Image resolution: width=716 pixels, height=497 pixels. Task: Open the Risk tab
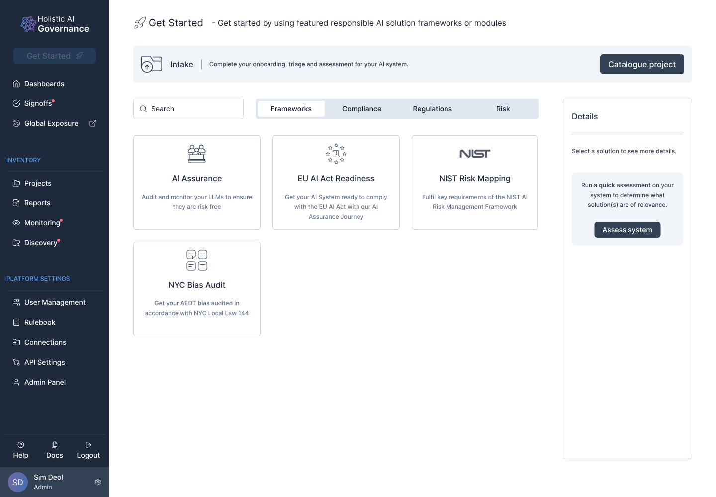pos(503,109)
